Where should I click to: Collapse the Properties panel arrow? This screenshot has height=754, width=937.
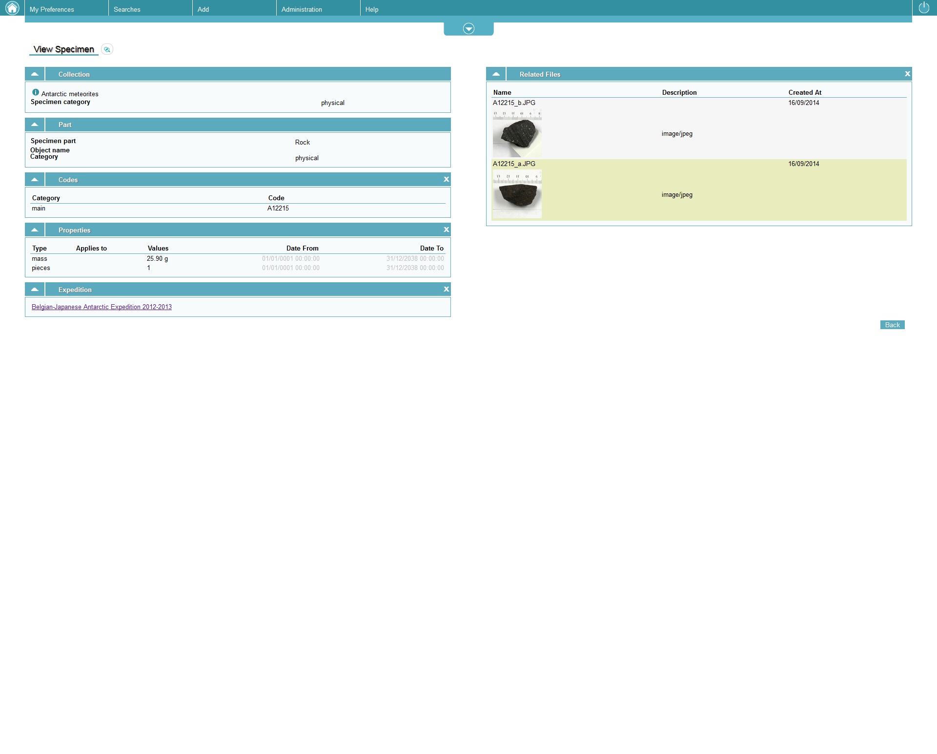(35, 230)
